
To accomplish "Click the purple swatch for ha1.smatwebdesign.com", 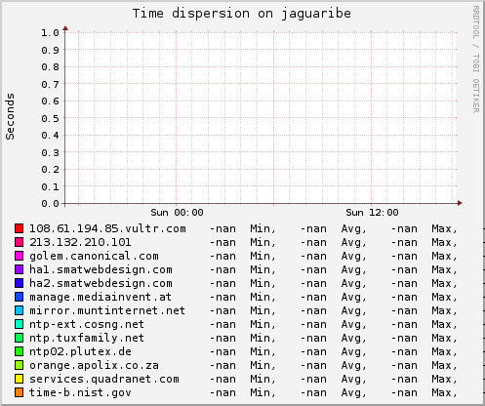I will [19, 269].
